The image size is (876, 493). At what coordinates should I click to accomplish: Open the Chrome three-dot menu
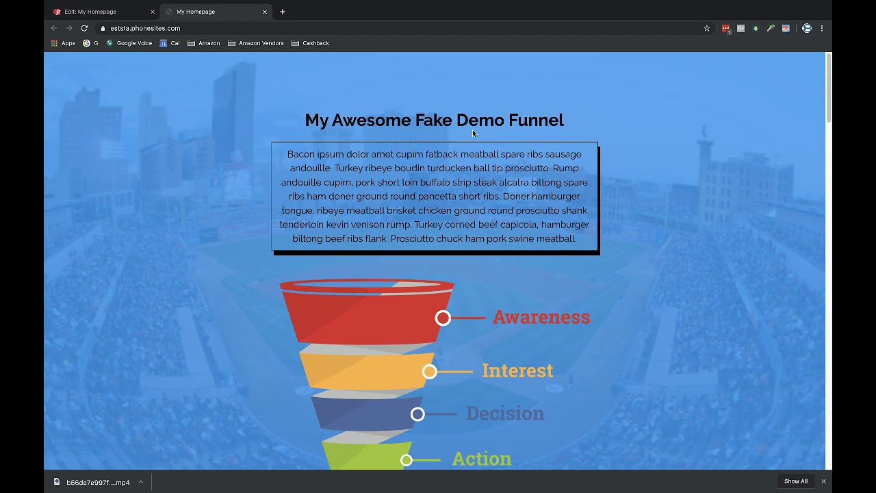point(822,28)
